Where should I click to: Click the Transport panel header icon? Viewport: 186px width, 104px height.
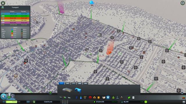[x=3, y=8]
